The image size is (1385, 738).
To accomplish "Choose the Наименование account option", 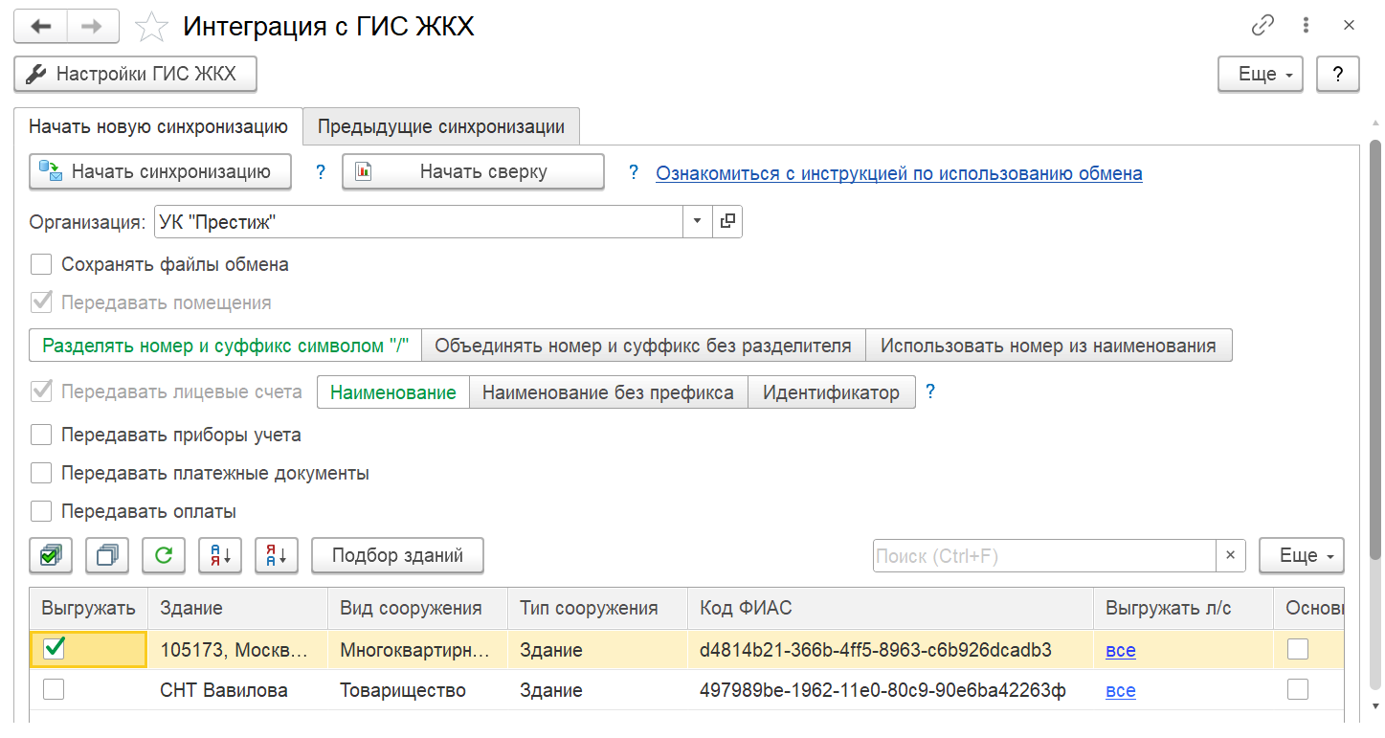I will (392, 392).
